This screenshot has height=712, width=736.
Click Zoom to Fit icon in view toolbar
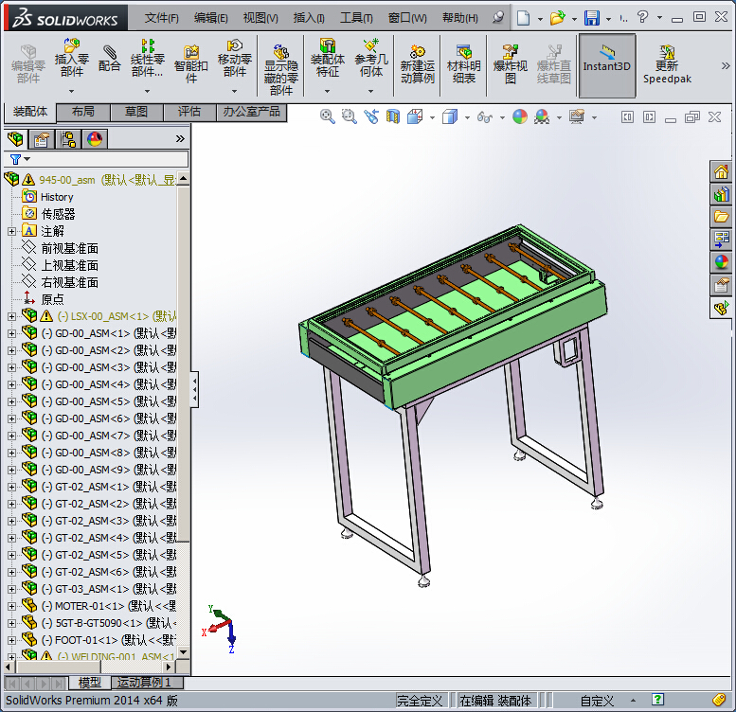pyautogui.click(x=327, y=116)
